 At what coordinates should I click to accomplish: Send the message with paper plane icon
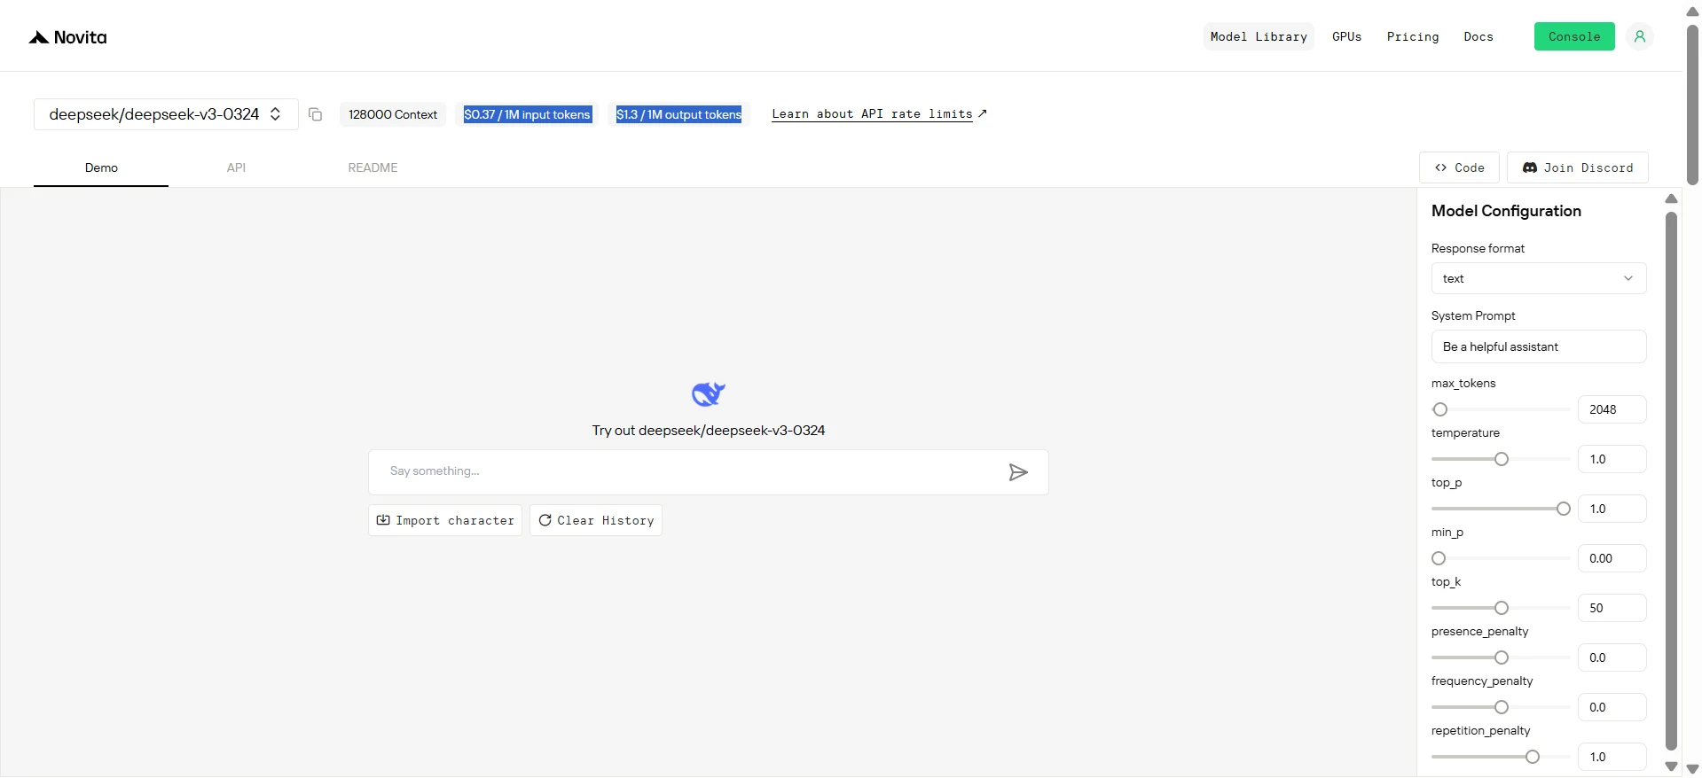click(x=1018, y=472)
